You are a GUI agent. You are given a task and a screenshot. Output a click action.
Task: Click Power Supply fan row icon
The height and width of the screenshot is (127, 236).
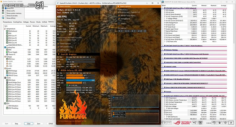7,52
